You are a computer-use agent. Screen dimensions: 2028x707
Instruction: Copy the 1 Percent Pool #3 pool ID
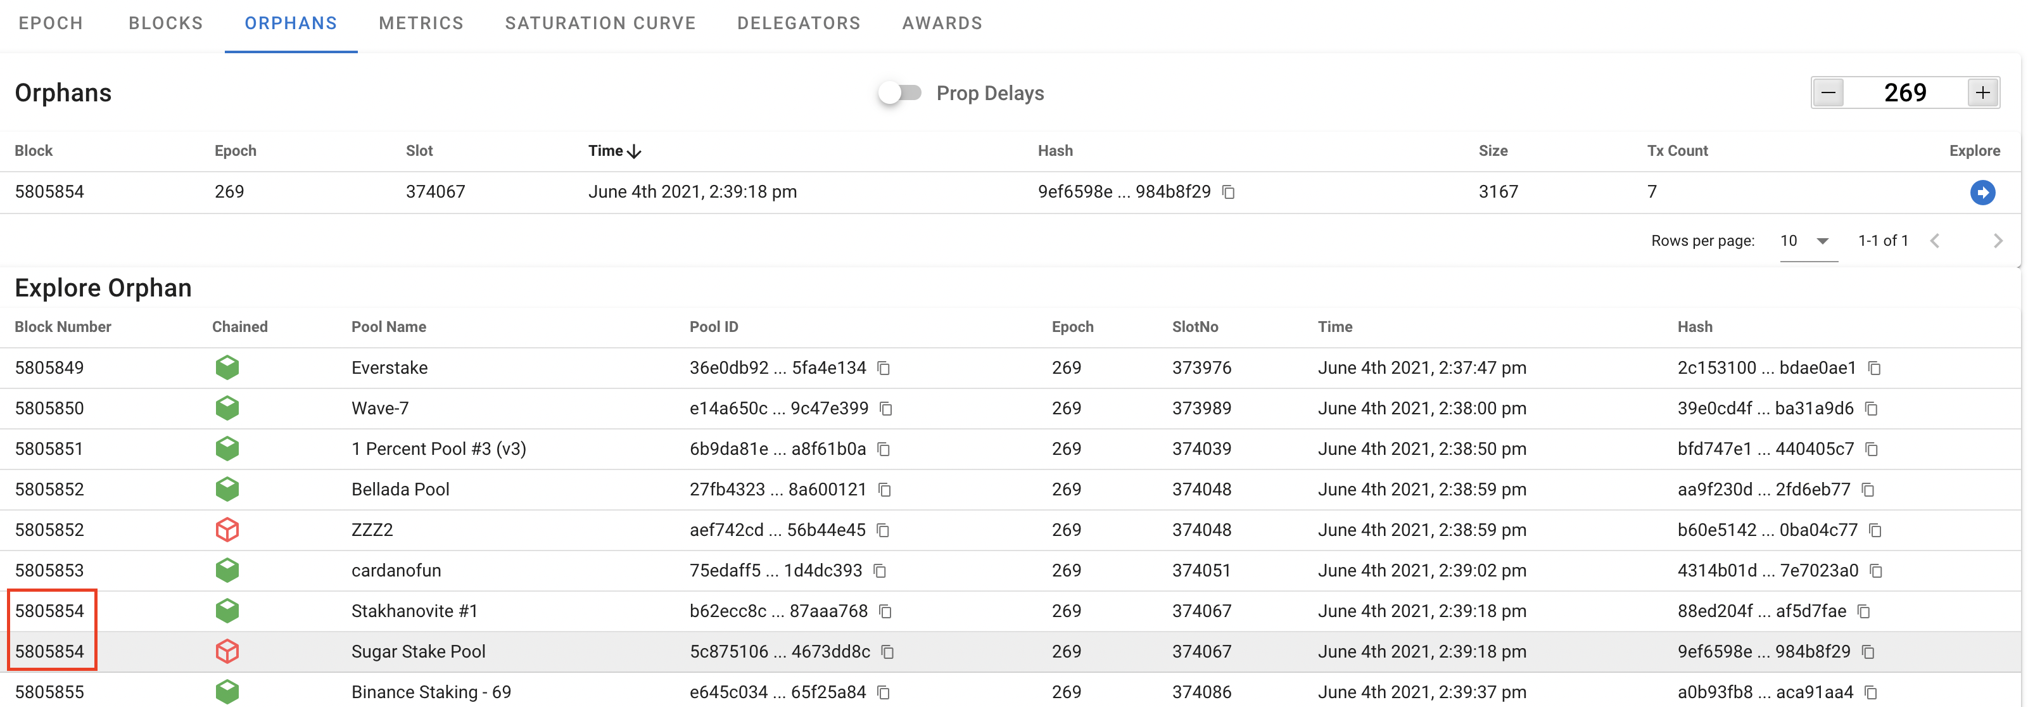pos(884,450)
